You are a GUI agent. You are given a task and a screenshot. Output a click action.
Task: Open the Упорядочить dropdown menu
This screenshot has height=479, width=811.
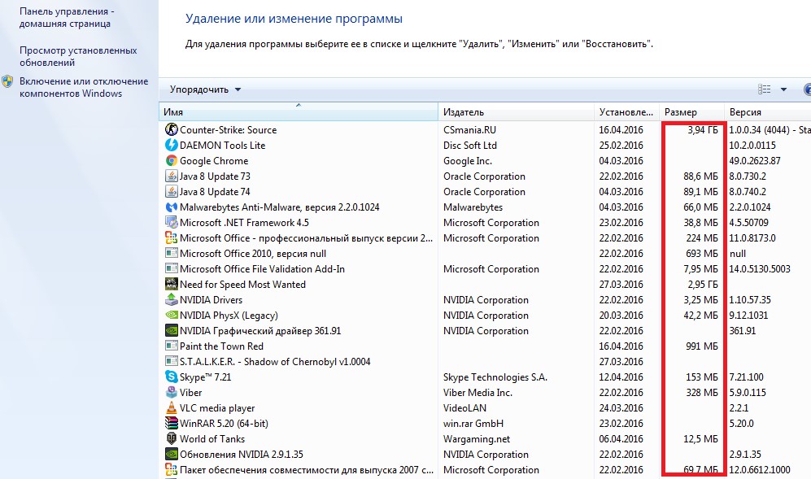pyautogui.click(x=205, y=89)
